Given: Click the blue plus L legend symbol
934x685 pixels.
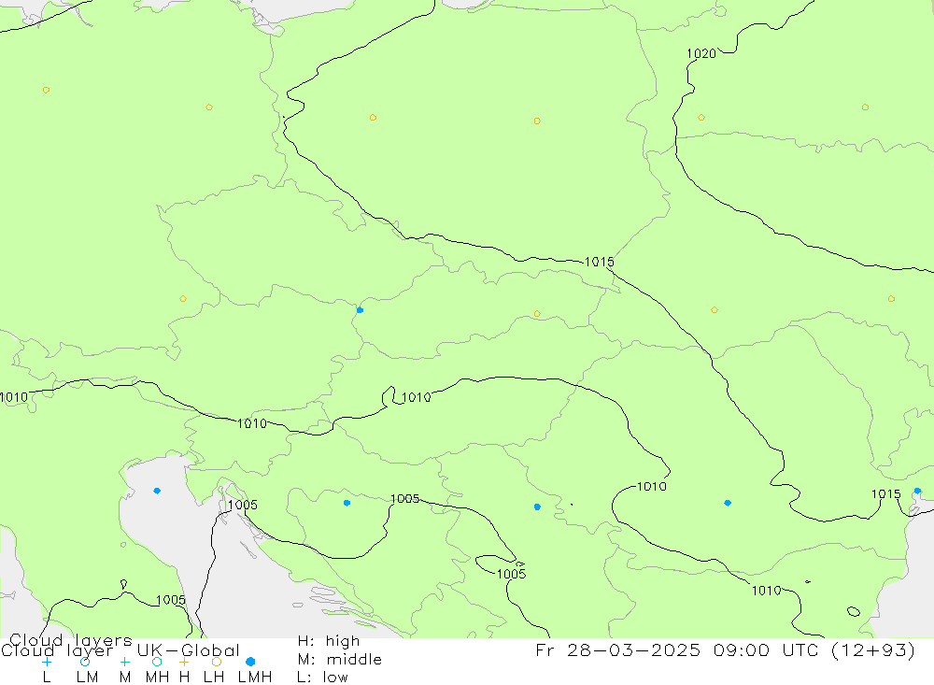Looking at the screenshot, I should 47,662.
